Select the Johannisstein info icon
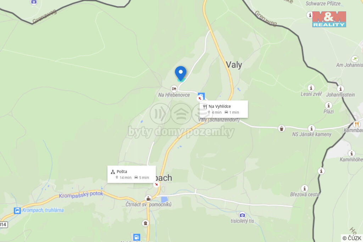Image resolution: width=363 pixels, height=242 pixels. tap(340, 89)
